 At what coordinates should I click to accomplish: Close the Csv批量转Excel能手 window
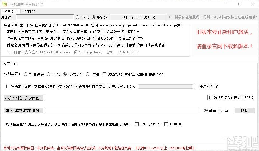click(x=252, y=4)
